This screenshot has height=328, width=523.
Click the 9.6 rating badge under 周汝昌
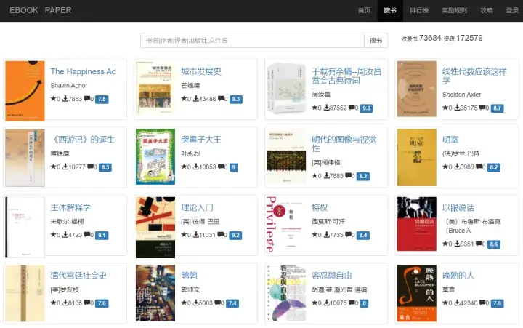[366, 108]
